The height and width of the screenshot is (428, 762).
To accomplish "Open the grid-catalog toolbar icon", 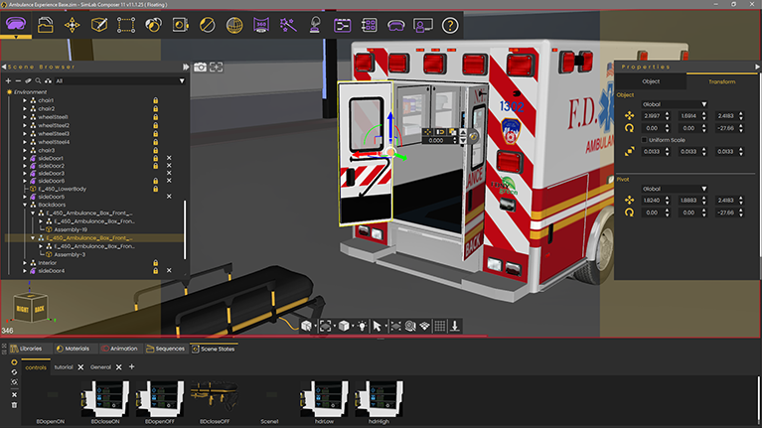I will (x=369, y=25).
